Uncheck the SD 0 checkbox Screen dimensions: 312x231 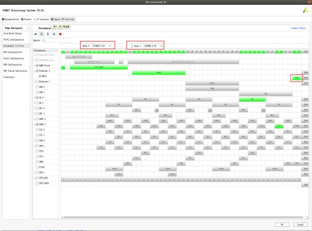pyautogui.click(x=37, y=98)
